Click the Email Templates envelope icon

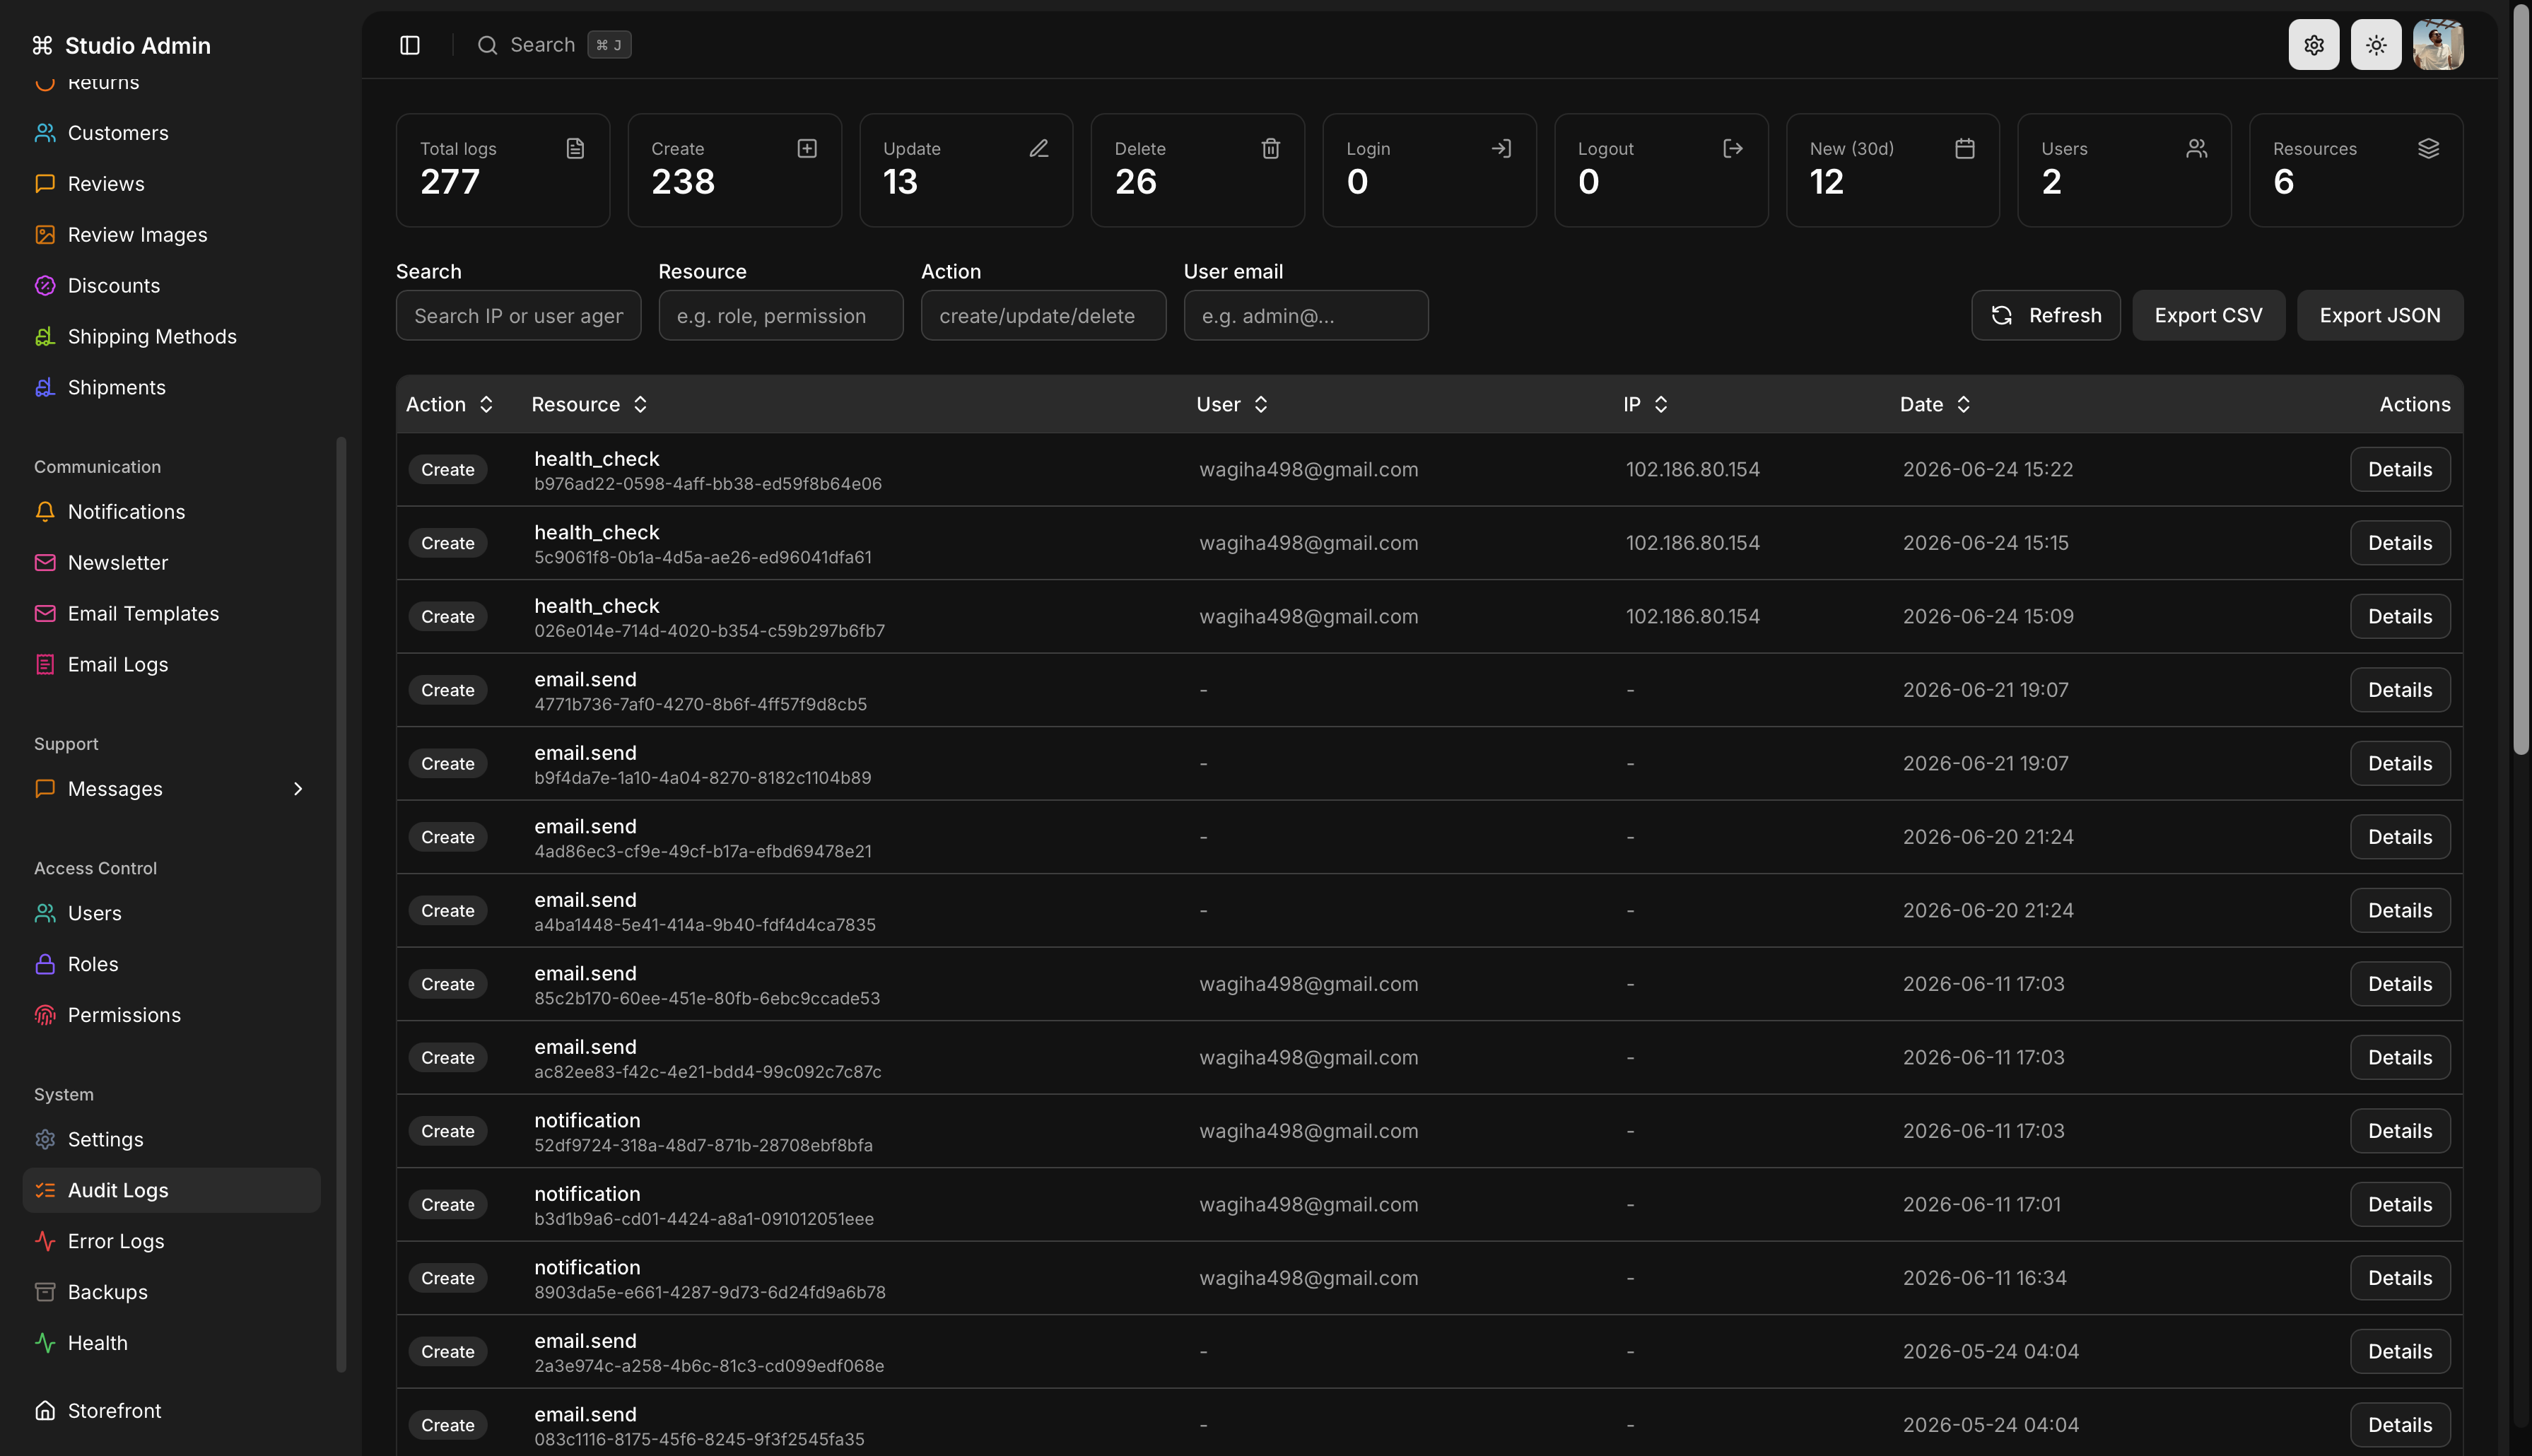coord(45,614)
